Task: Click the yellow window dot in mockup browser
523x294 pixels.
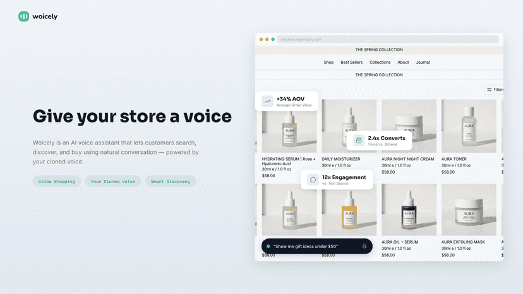Action: (x=267, y=39)
